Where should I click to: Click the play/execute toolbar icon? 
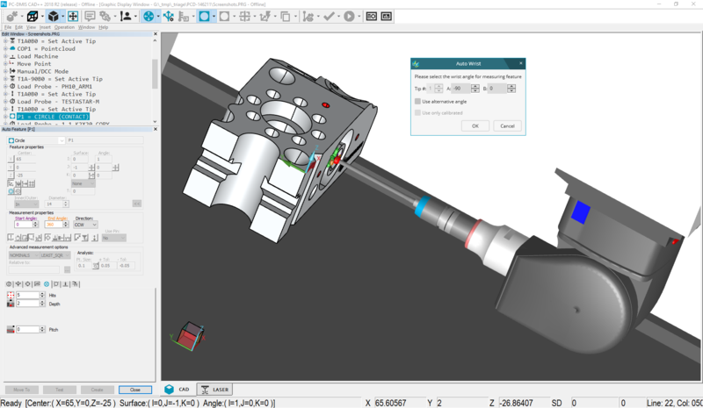[x=349, y=16]
